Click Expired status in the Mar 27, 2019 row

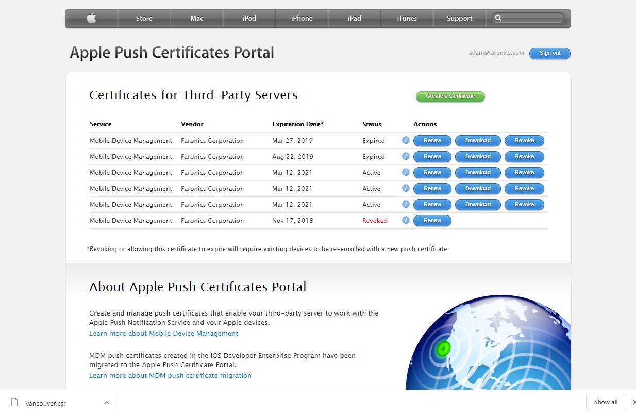pyautogui.click(x=374, y=141)
